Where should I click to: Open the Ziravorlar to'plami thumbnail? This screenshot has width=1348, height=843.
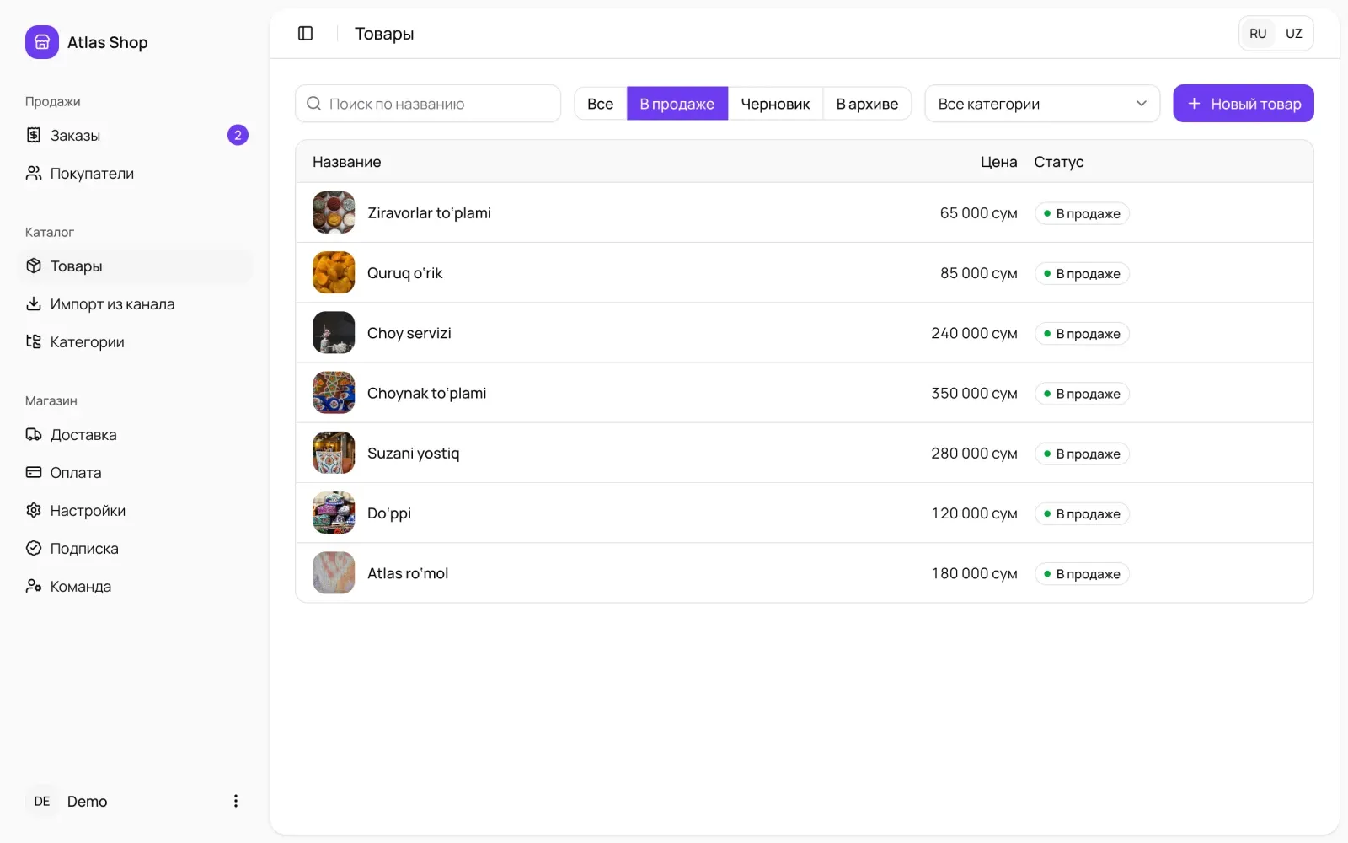pyautogui.click(x=334, y=212)
